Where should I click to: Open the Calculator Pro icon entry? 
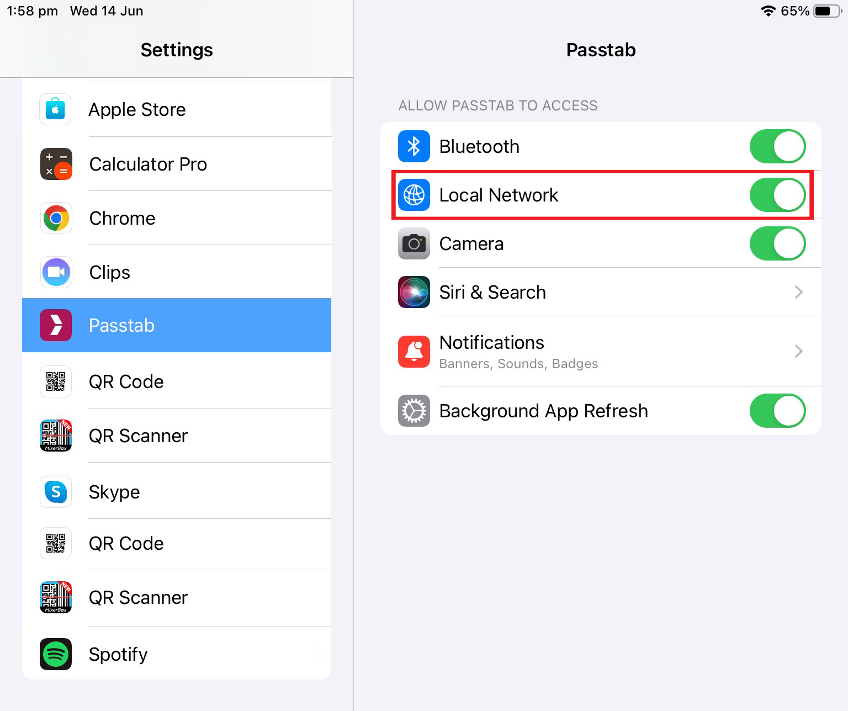pos(56,164)
